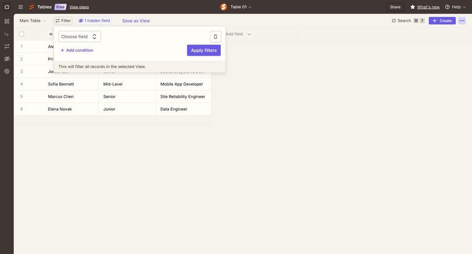The width and height of the screenshot is (472, 254).
Task: Click Save as View
Action: coord(136,21)
